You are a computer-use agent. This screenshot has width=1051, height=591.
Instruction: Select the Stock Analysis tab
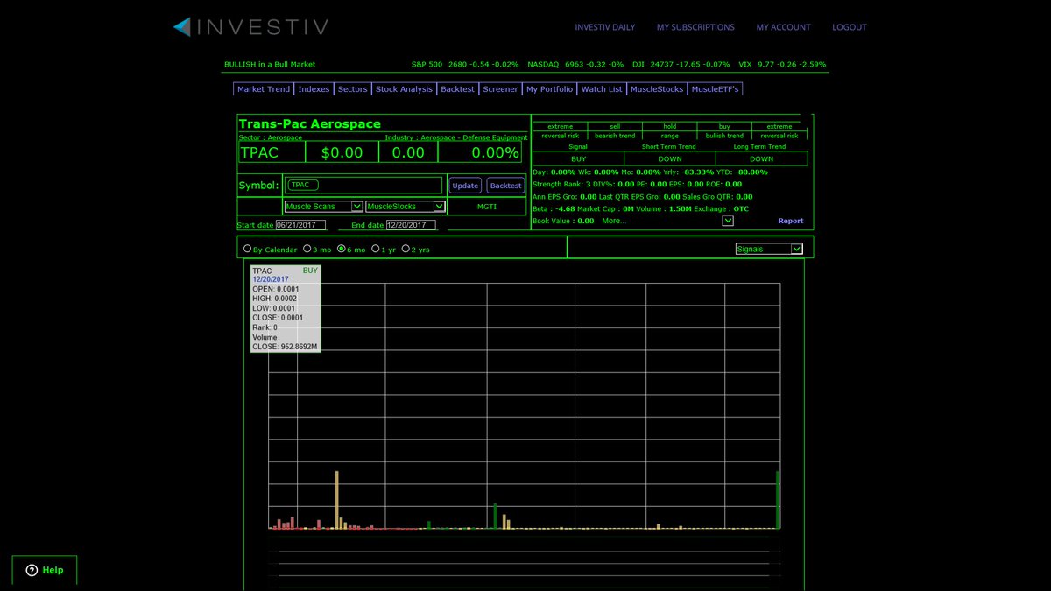[x=404, y=89]
